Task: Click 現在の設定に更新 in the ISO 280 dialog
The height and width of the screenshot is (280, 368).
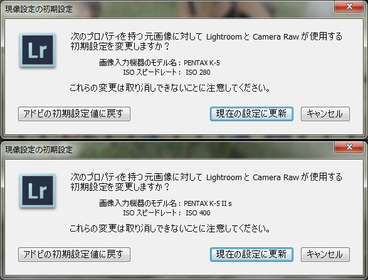Action: [x=251, y=114]
